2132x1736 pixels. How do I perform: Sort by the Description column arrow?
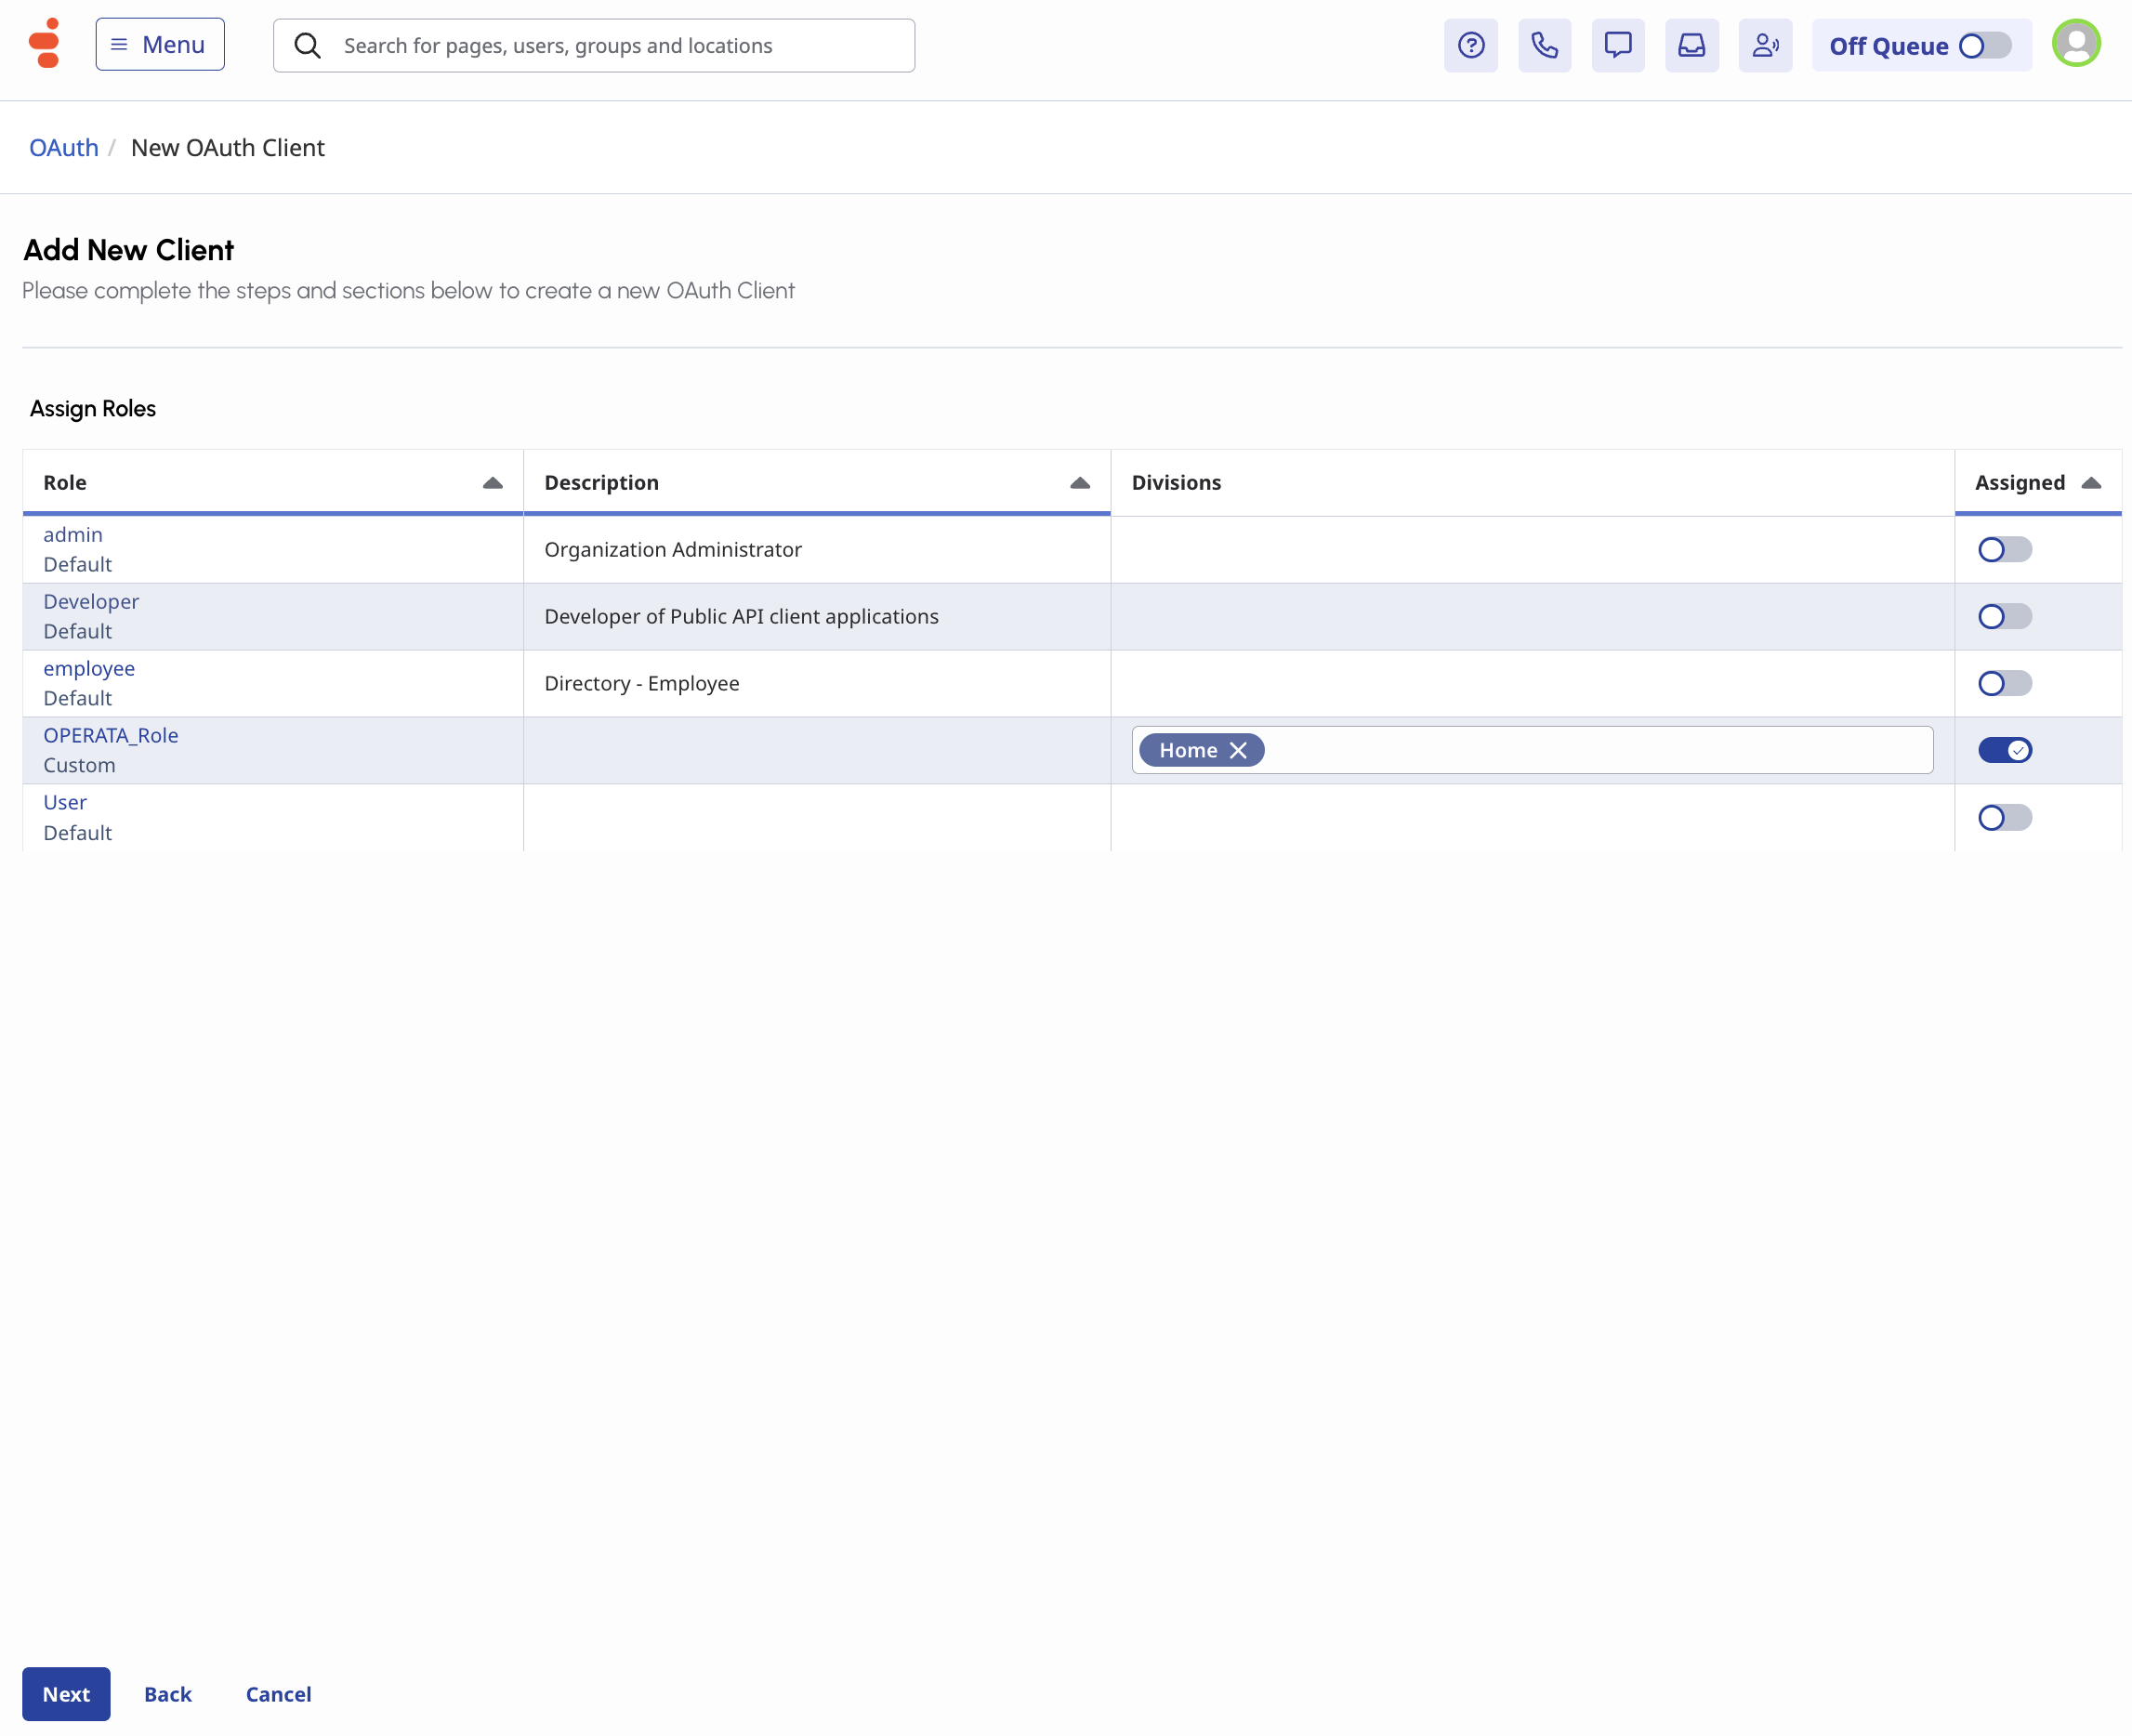click(x=1079, y=483)
